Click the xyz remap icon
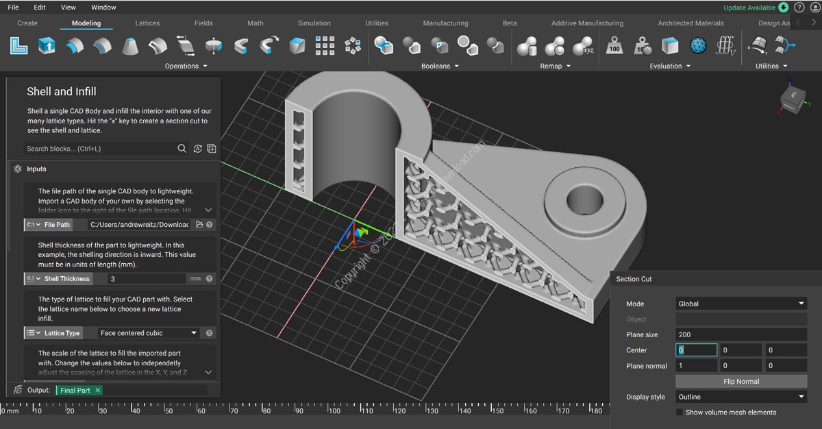The image size is (822, 429). pyautogui.click(x=583, y=46)
